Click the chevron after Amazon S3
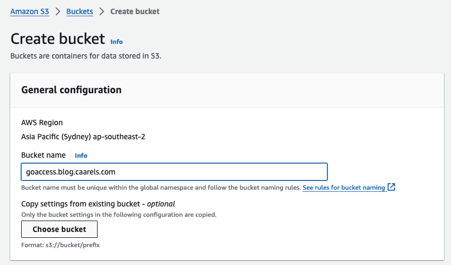 pos(57,11)
